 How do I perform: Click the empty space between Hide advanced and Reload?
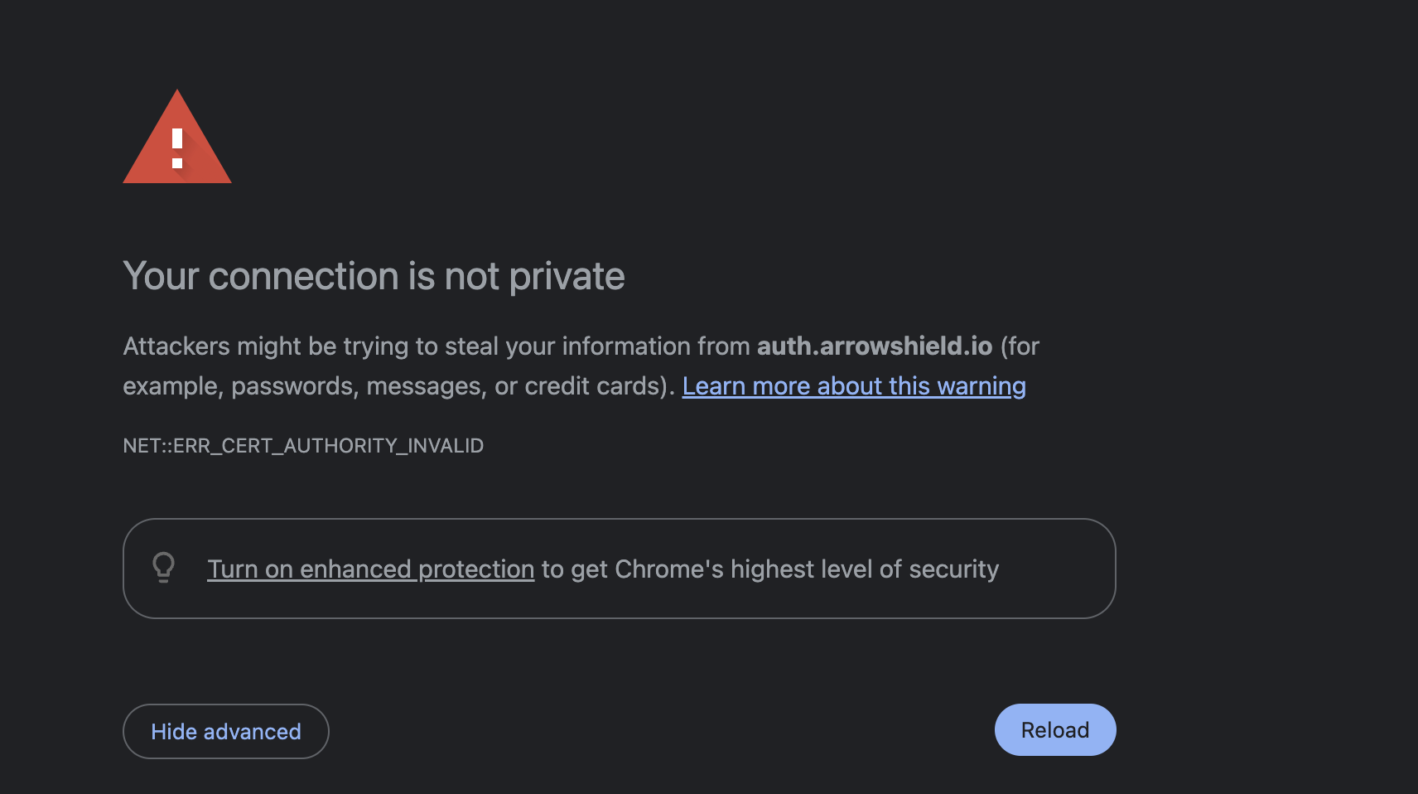coord(663,730)
